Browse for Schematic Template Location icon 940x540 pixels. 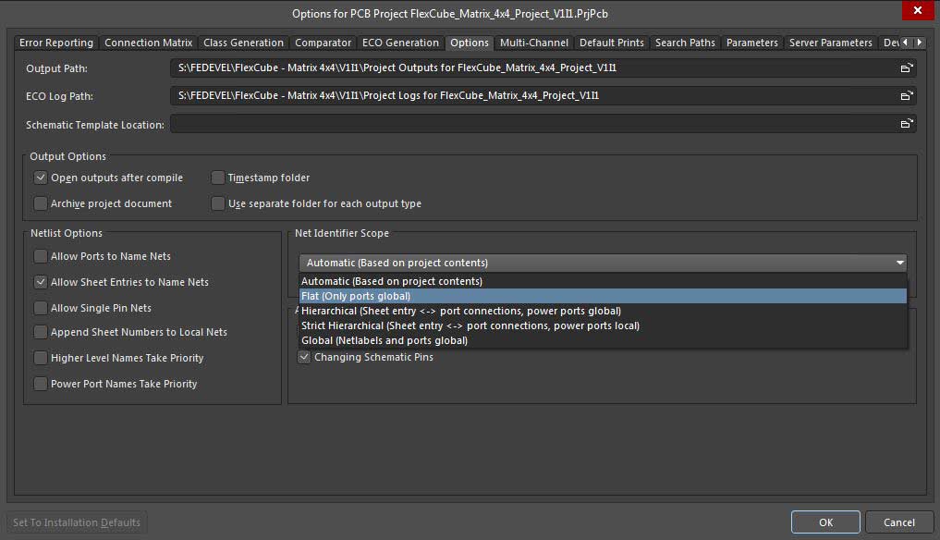coord(907,124)
